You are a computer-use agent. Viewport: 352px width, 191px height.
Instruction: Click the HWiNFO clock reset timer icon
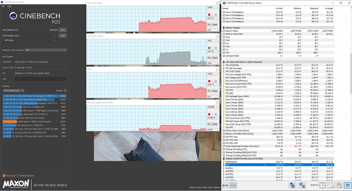point(322,185)
